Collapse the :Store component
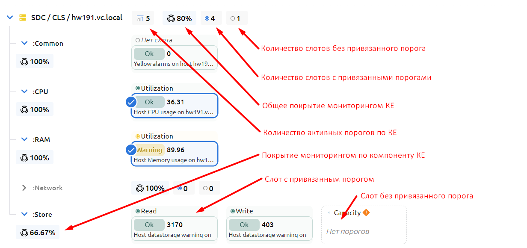 [24, 214]
